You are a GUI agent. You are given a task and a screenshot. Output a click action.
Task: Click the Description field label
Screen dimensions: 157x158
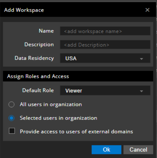click(39, 45)
